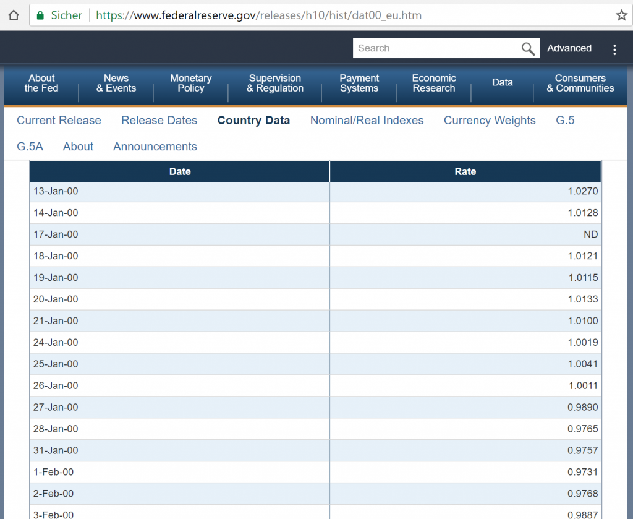
Task: Click the browser home icon
Action: pyautogui.click(x=14, y=15)
